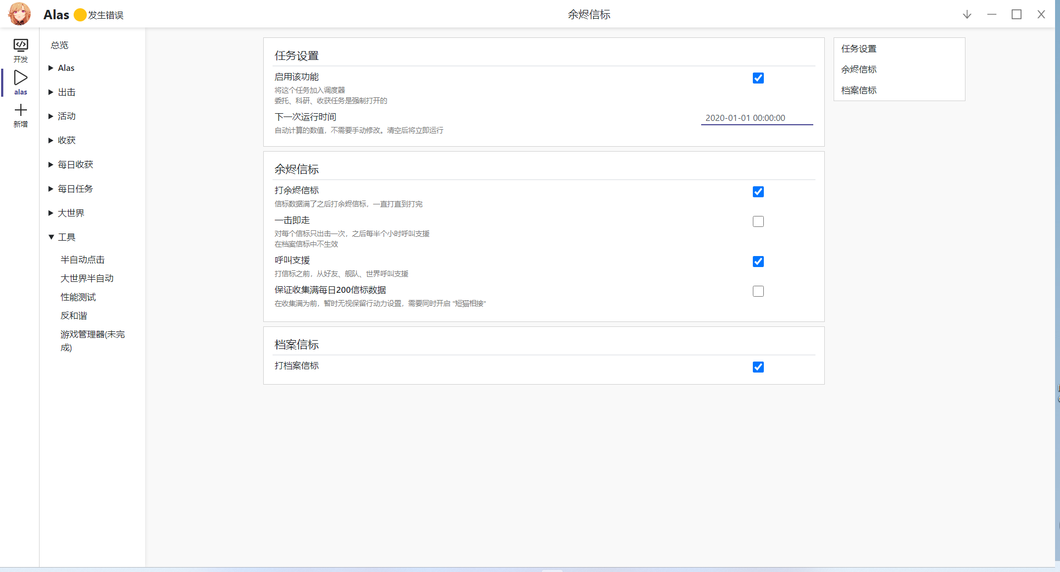
Task: Expand the 出击 section
Action: point(66,92)
